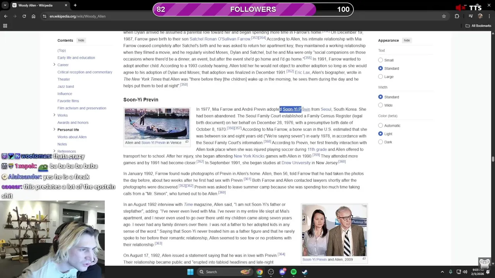Expand the Career section in Contents
Image resolution: width=495 pixels, height=278 pixels.
point(54,64)
